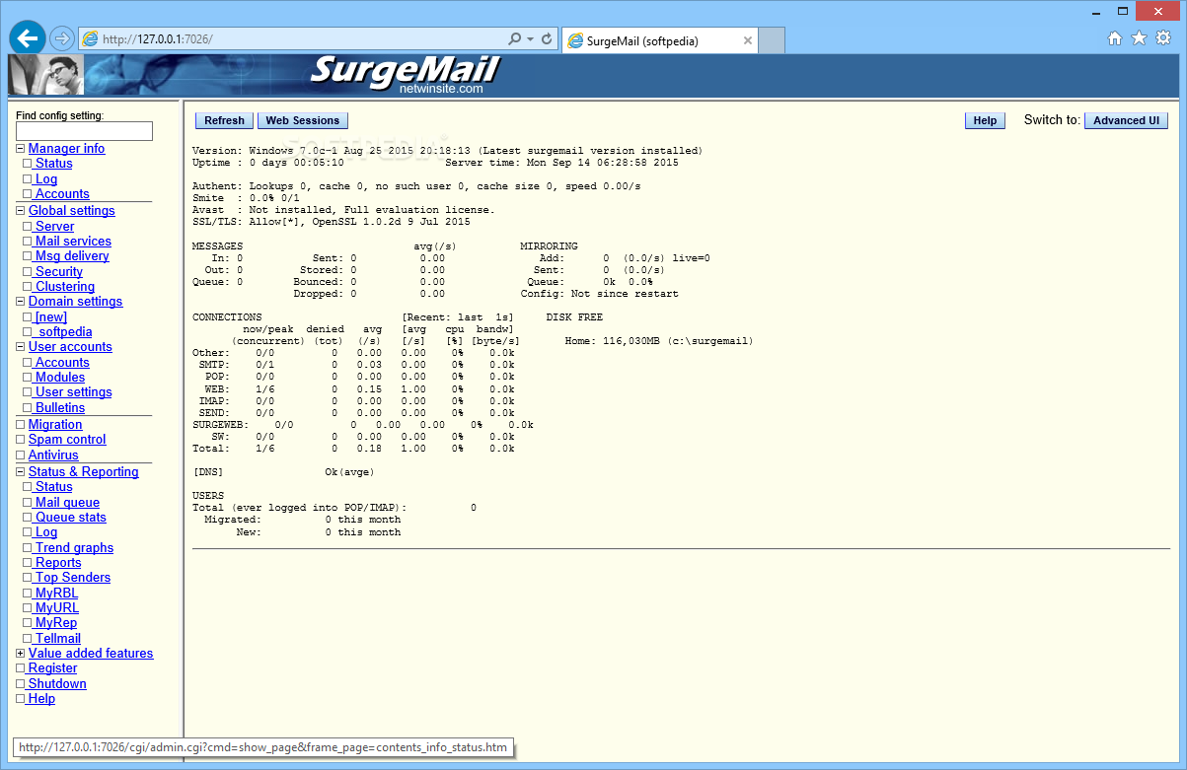Image resolution: width=1187 pixels, height=770 pixels.
Task: Open Log under Manager info
Action: click(46, 179)
